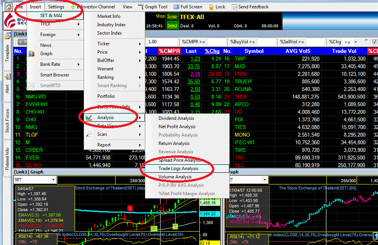Open the Insert menu
The height and width of the screenshot is (245, 378).
(x=35, y=7)
